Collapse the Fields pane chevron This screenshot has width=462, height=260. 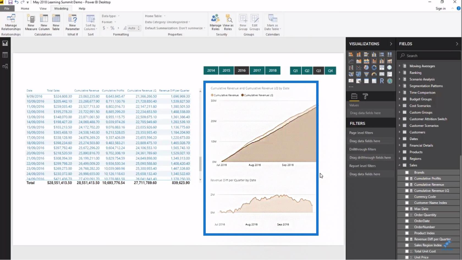(457, 44)
